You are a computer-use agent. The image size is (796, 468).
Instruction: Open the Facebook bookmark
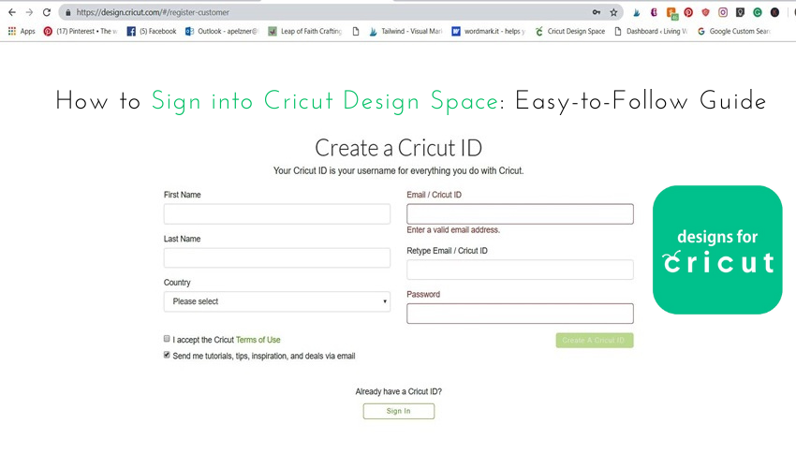click(x=152, y=32)
